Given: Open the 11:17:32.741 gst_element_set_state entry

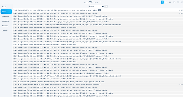Looking at the screenshot, I should [98, 22].
